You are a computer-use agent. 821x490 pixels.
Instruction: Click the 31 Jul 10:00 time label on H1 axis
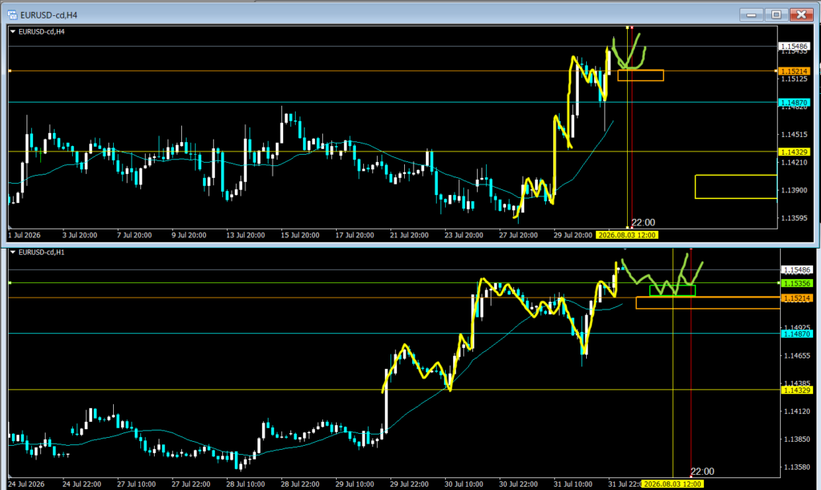pyautogui.click(x=572, y=484)
